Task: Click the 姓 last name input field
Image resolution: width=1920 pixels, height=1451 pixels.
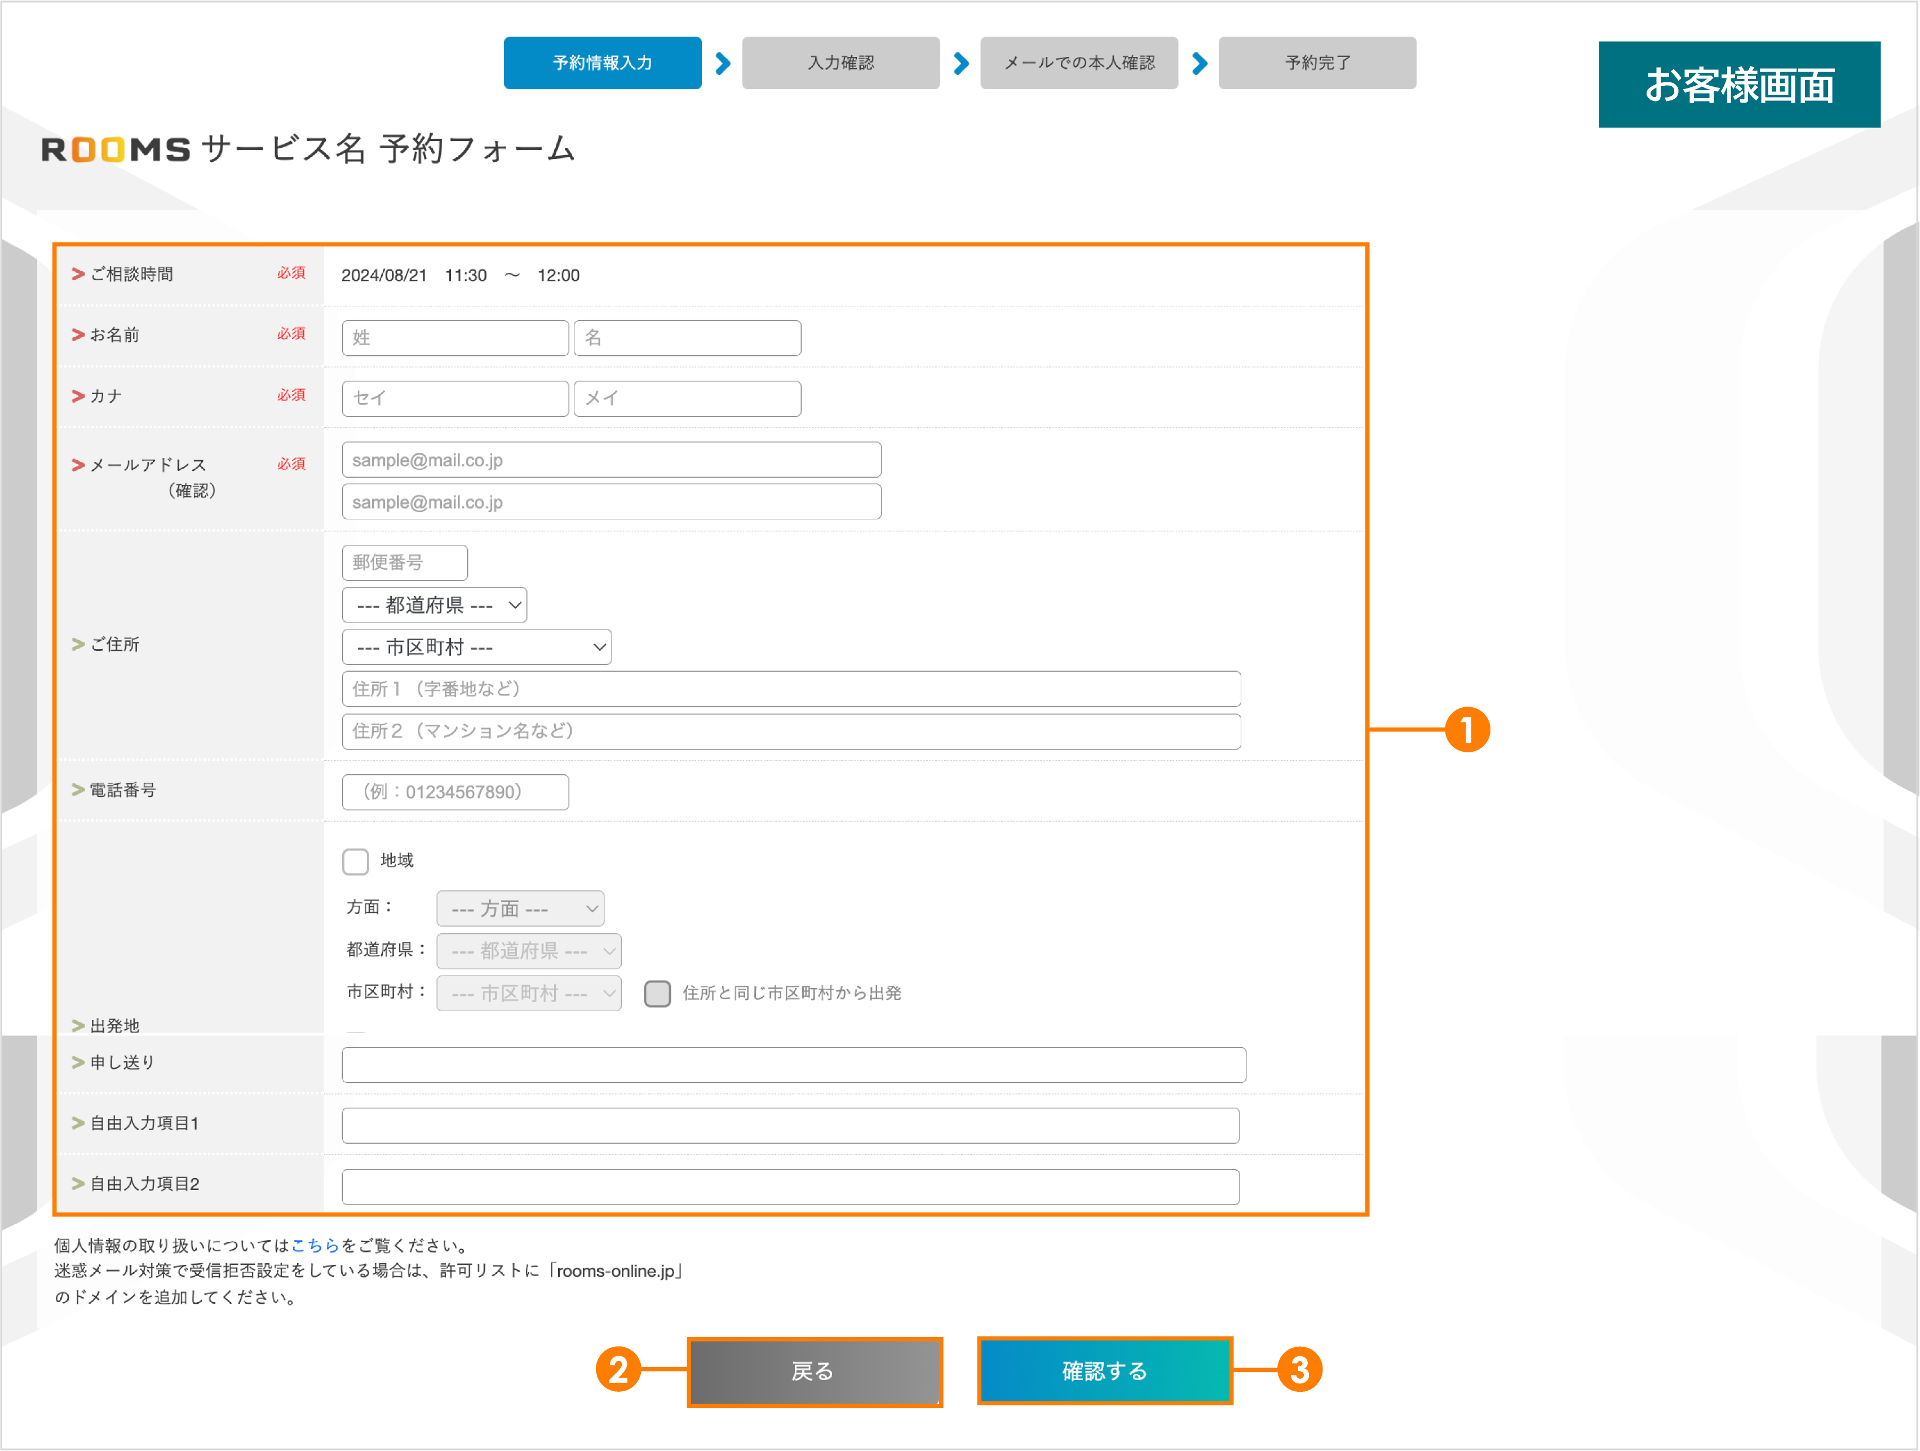Action: tap(455, 338)
